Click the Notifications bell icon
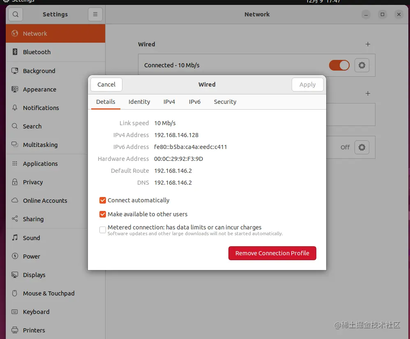Image resolution: width=410 pixels, height=339 pixels. point(15,108)
